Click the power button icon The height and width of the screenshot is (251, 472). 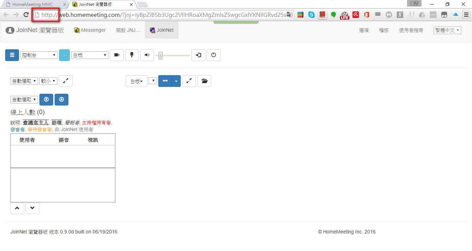coord(214,55)
